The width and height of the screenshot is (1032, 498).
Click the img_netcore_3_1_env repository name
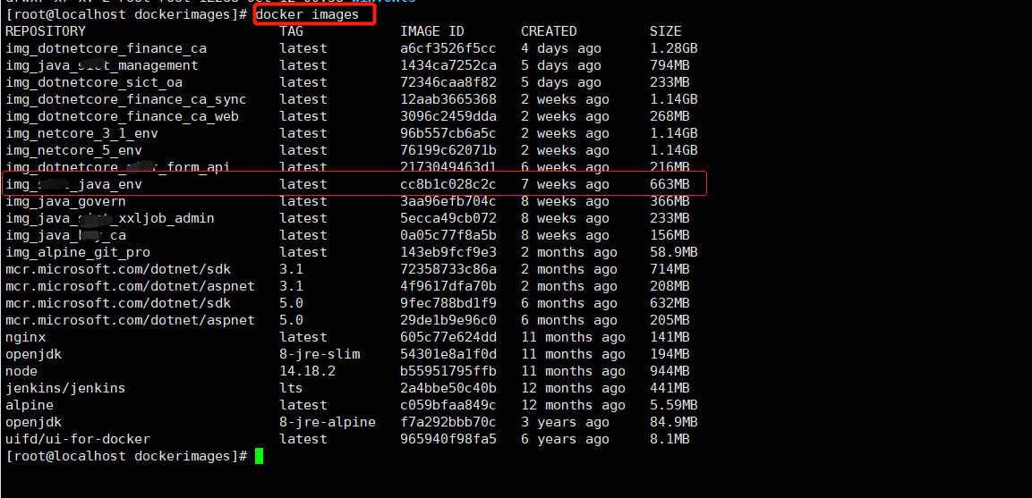click(81, 133)
